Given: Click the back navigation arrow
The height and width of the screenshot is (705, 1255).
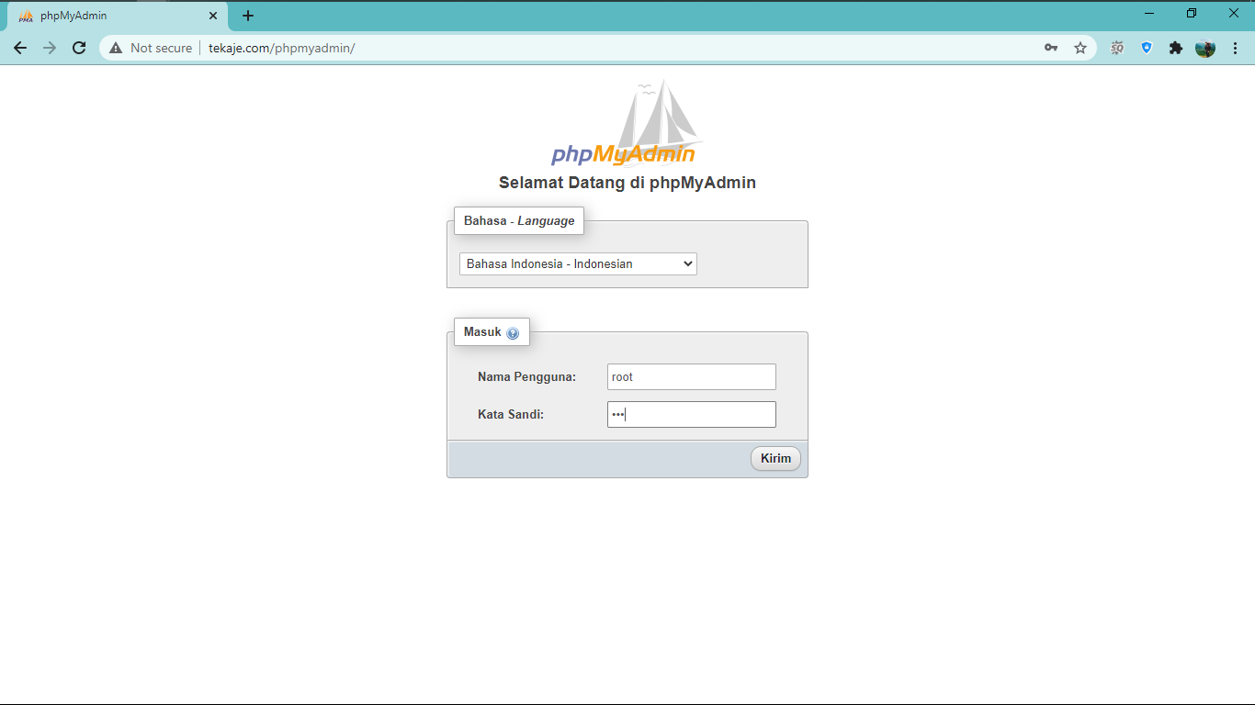Looking at the screenshot, I should click(20, 48).
